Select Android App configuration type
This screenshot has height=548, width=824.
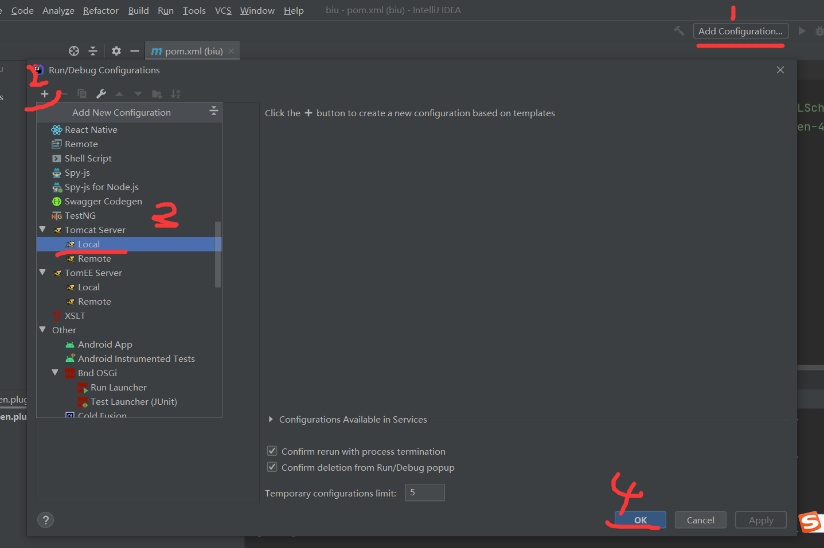pyautogui.click(x=105, y=344)
